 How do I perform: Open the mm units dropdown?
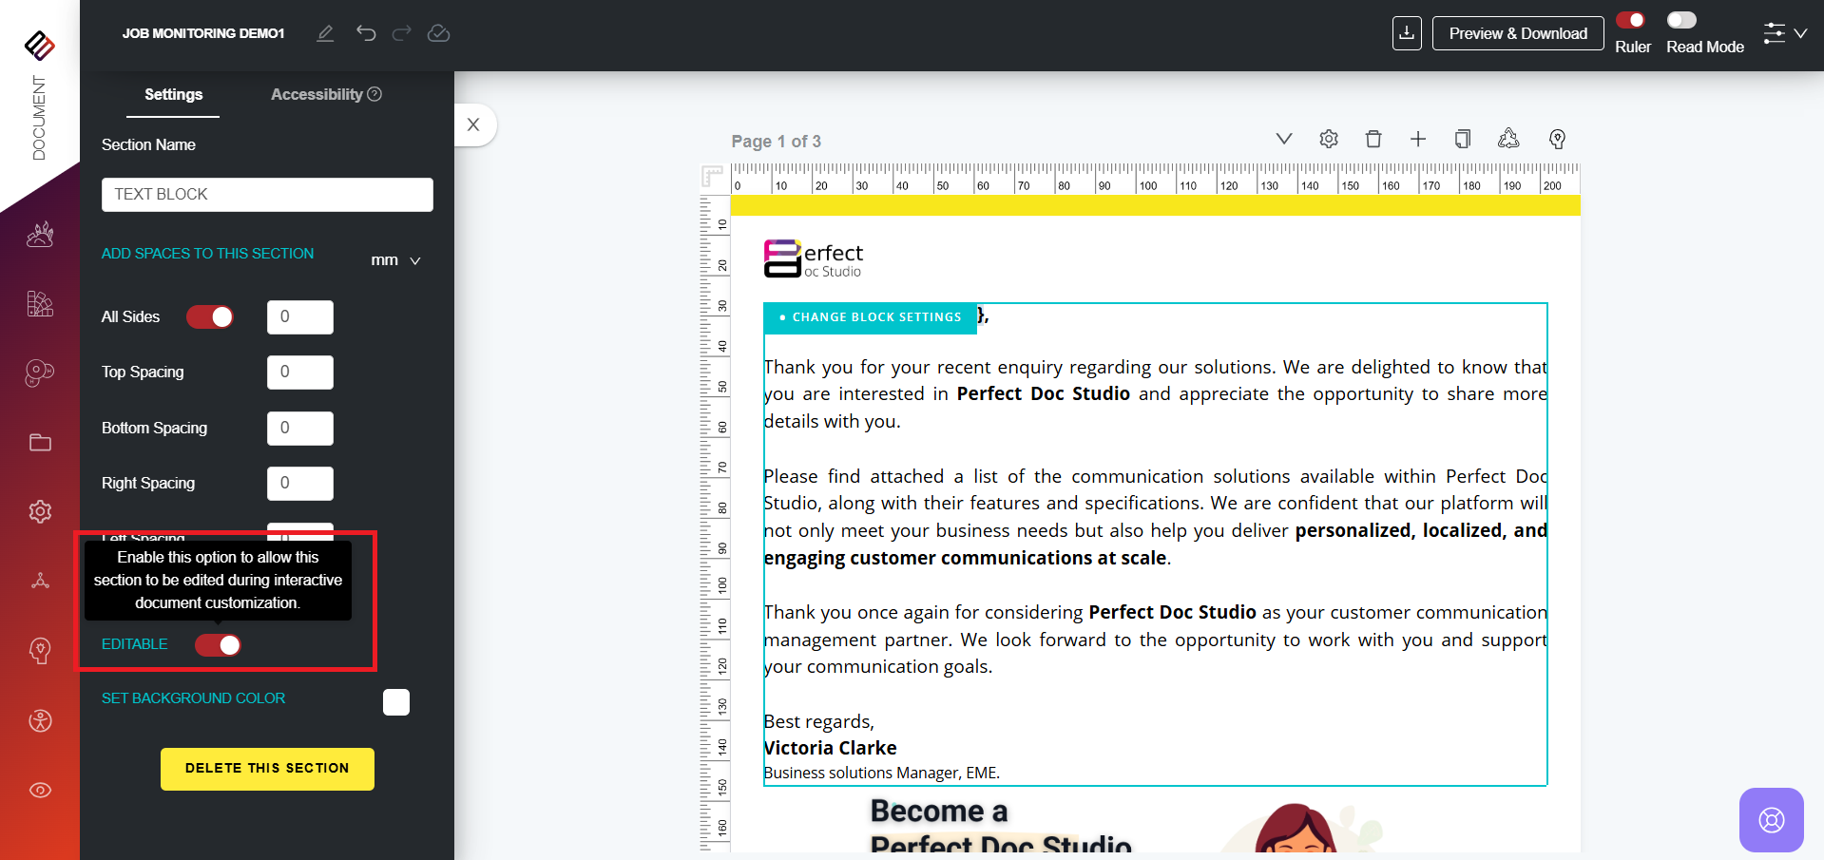click(x=395, y=260)
